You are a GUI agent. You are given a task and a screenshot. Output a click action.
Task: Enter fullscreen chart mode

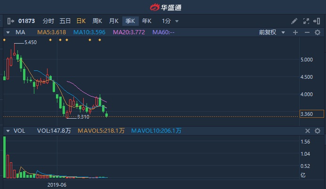pyautogui.click(x=306, y=21)
